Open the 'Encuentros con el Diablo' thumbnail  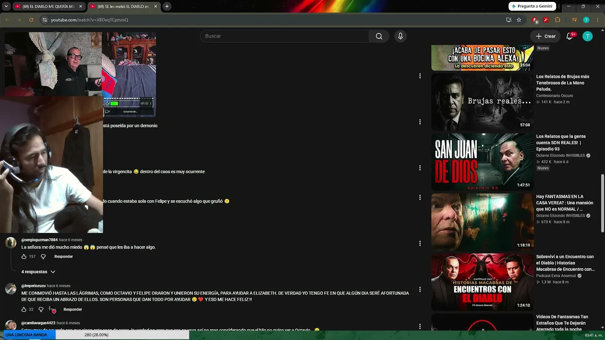[482, 282]
